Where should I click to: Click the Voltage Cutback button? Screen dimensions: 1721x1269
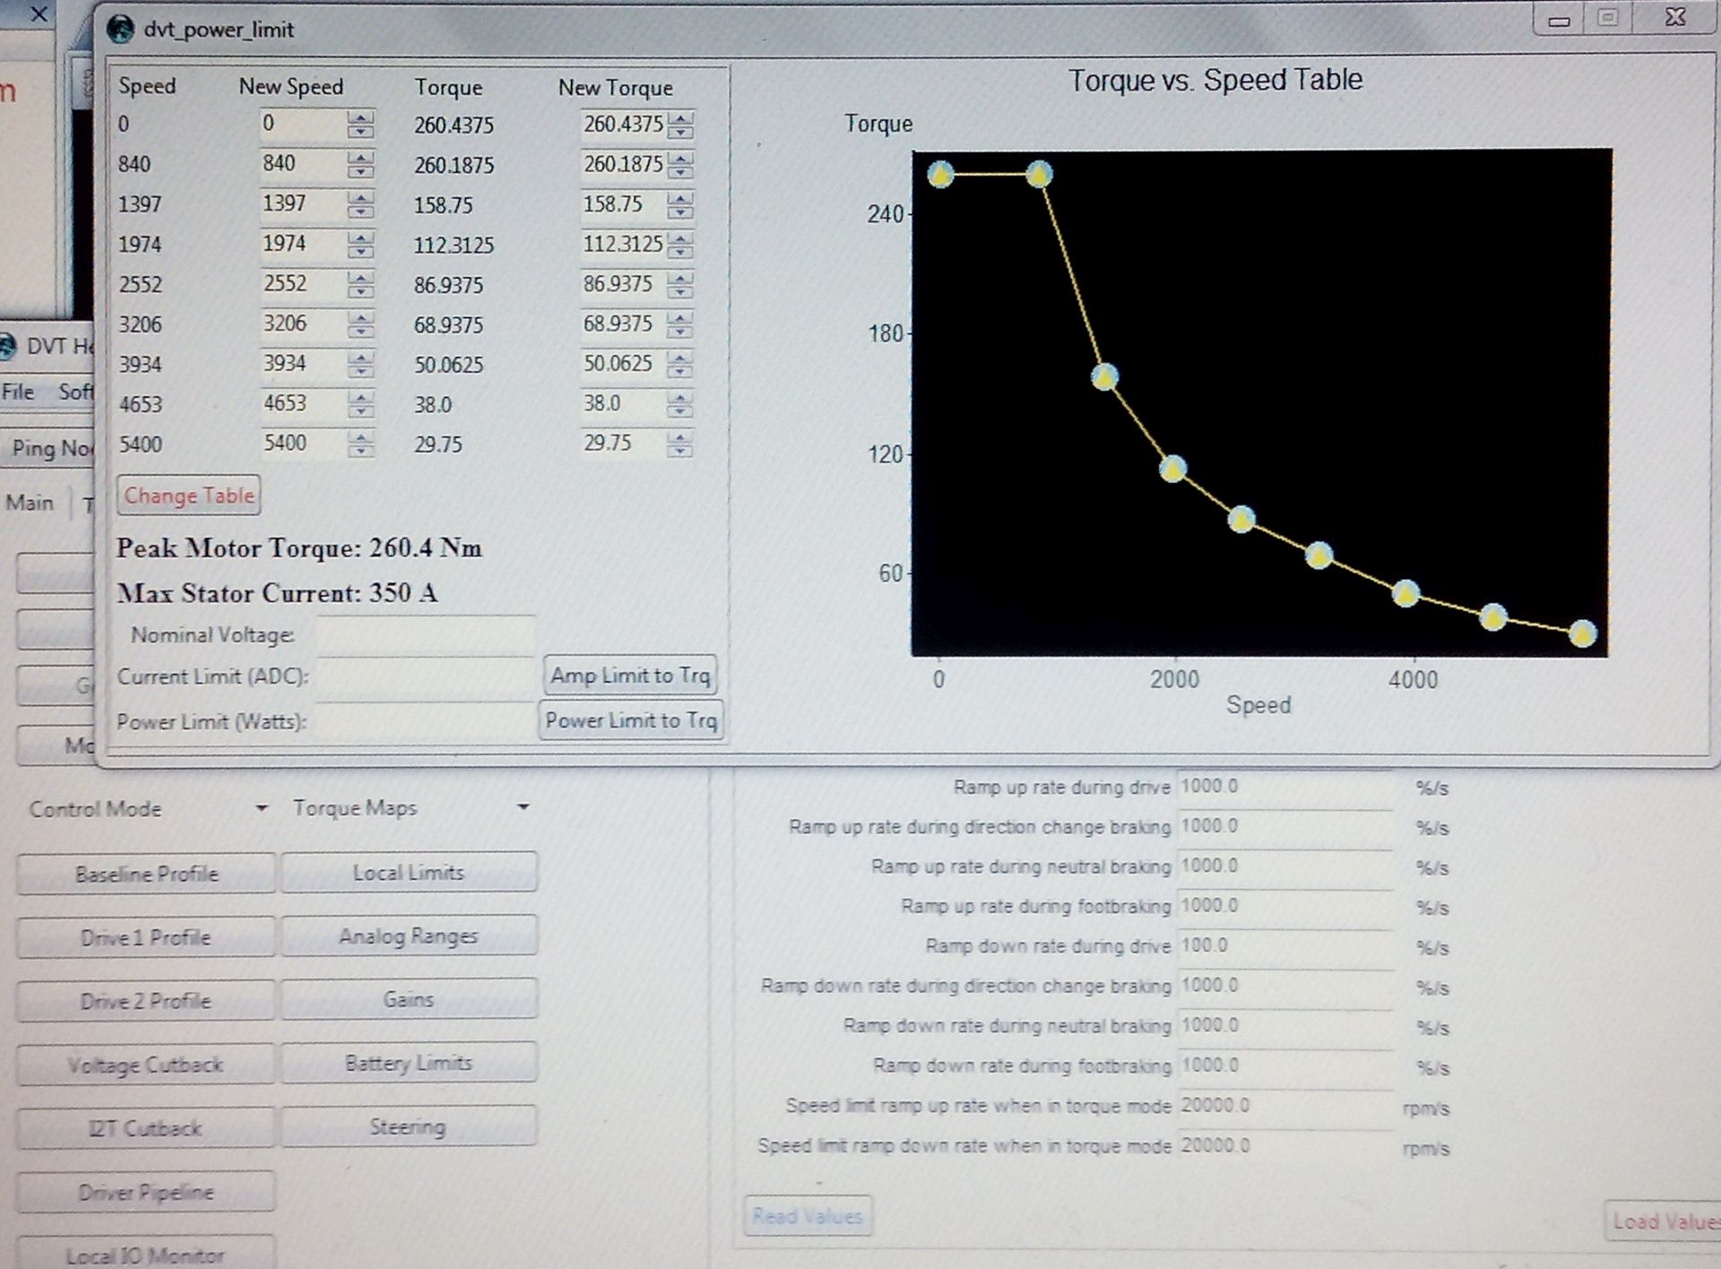[x=146, y=1065]
